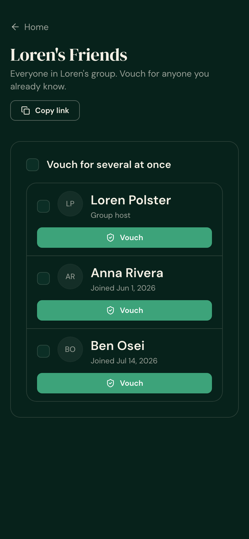249x539 pixels.
Task: Click the LP avatar circle
Action: pos(70,204)
